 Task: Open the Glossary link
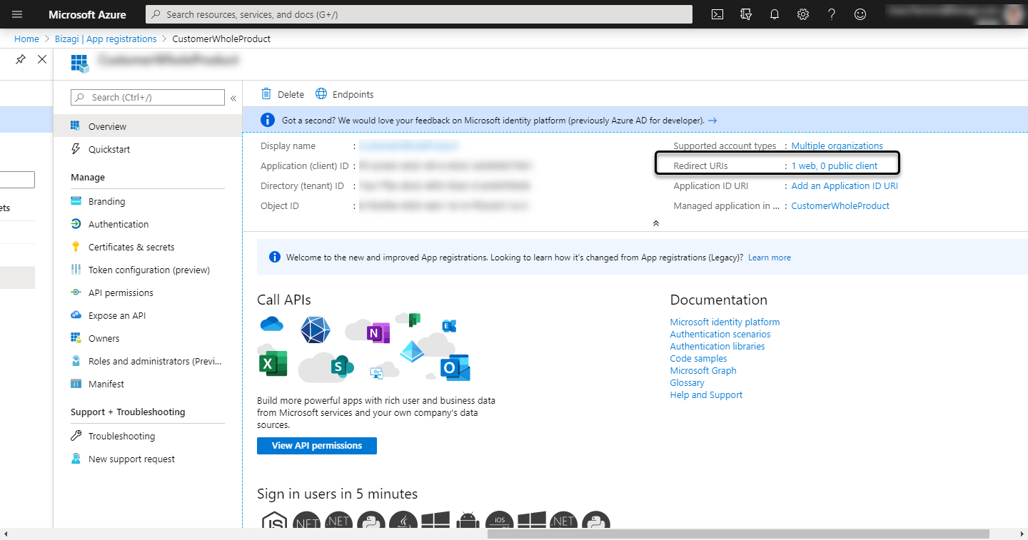click(687, 382)
